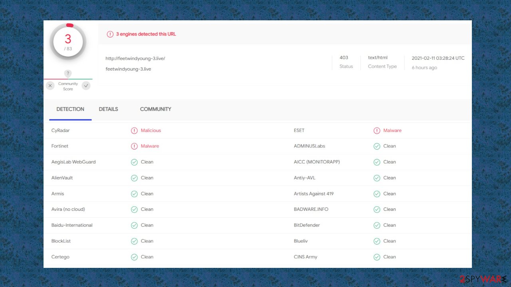Click the clean check icon for BlockList
This screenshot has width=511, height=287.
134,241
